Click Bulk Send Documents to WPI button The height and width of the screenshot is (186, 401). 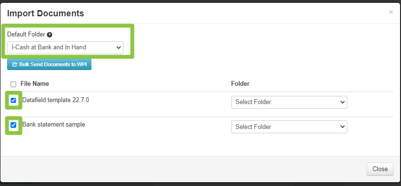[49, 64]
